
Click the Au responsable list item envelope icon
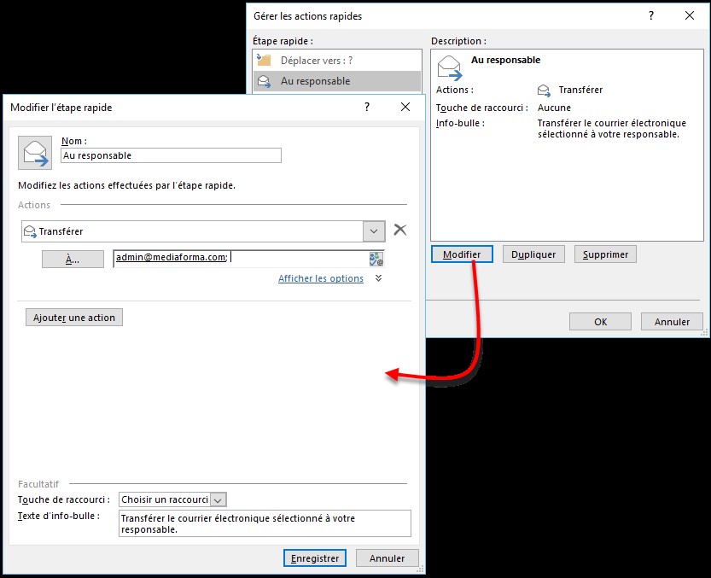[265, 81]
